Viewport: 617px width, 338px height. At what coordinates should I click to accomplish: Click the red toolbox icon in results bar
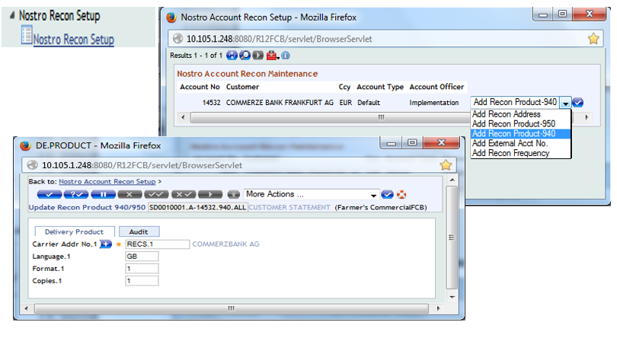click(272, 56)
